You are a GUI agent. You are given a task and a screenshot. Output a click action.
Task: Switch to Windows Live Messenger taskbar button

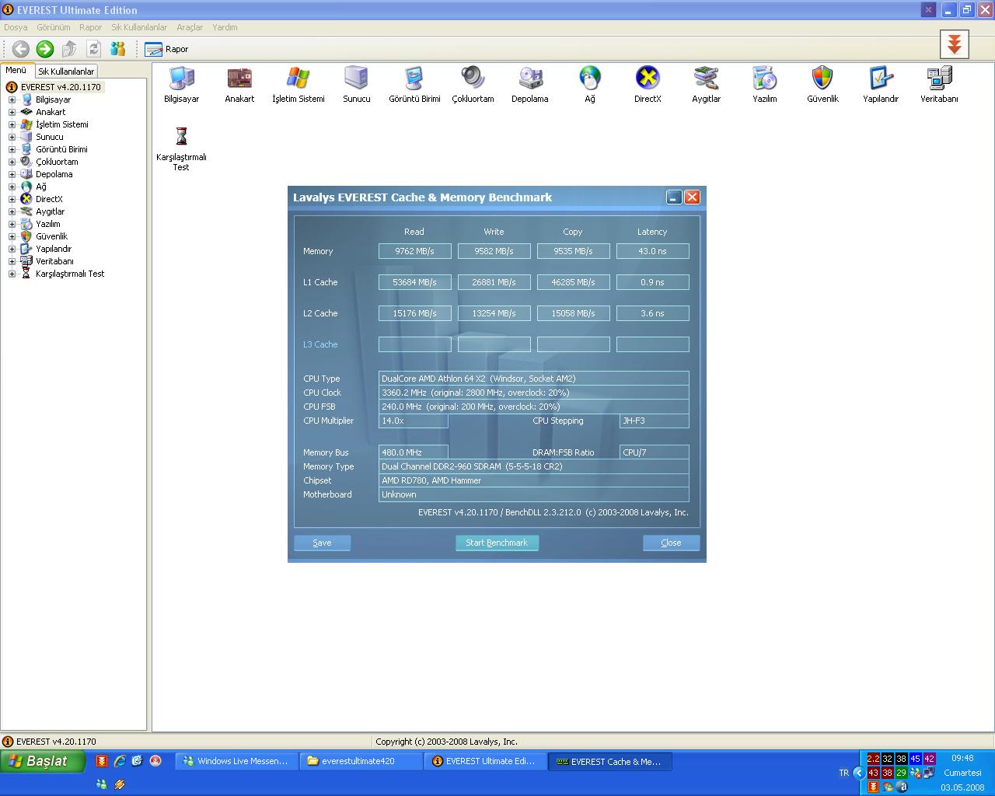tap(236, 761)
